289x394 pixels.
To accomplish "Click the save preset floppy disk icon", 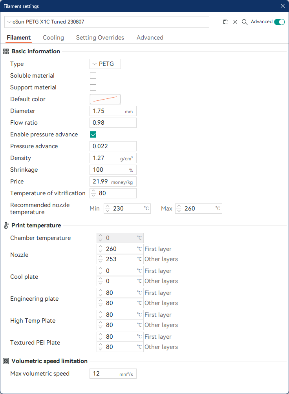I will click(226, 22).
